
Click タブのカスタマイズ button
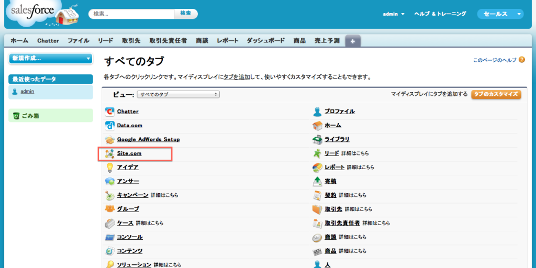[496, 94]
